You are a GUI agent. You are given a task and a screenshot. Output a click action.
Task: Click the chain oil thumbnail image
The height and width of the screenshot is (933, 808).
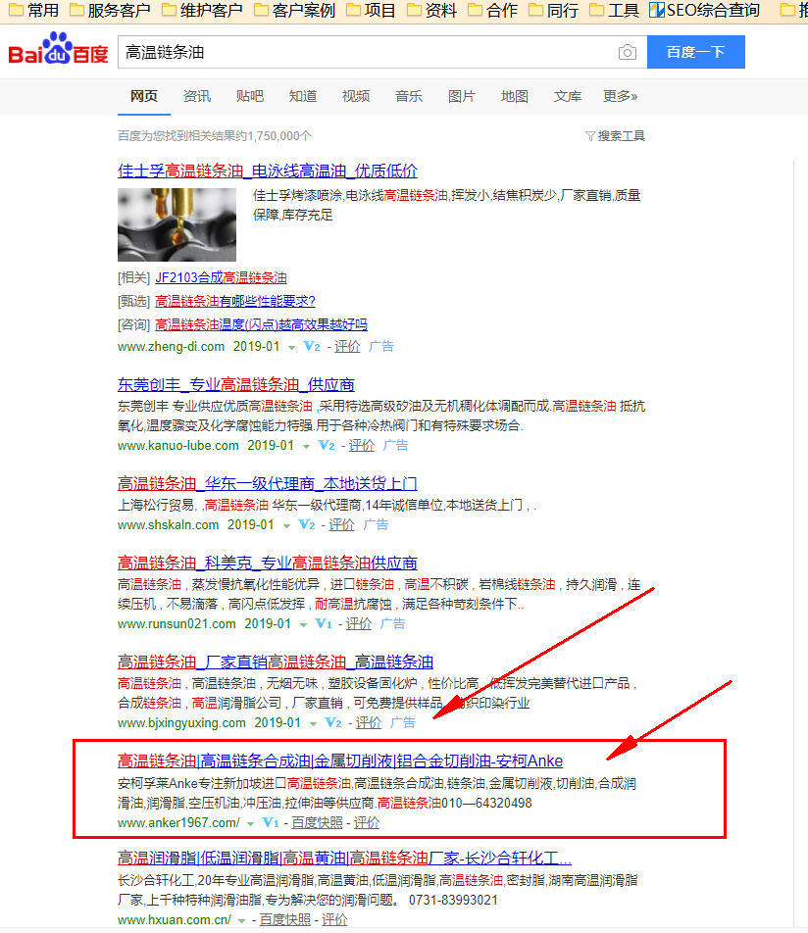(x=177, y=225)
